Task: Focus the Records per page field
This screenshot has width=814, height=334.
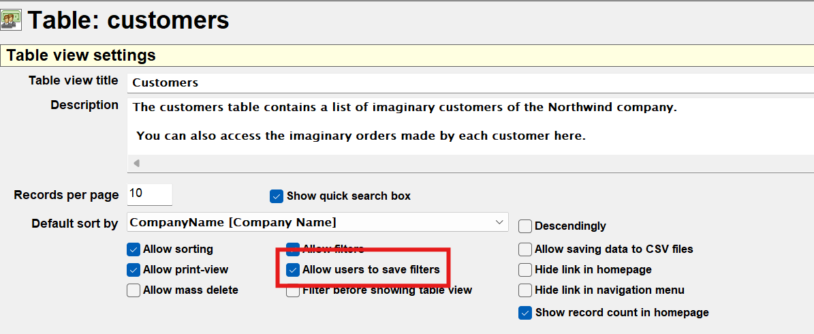Action: 150,194
